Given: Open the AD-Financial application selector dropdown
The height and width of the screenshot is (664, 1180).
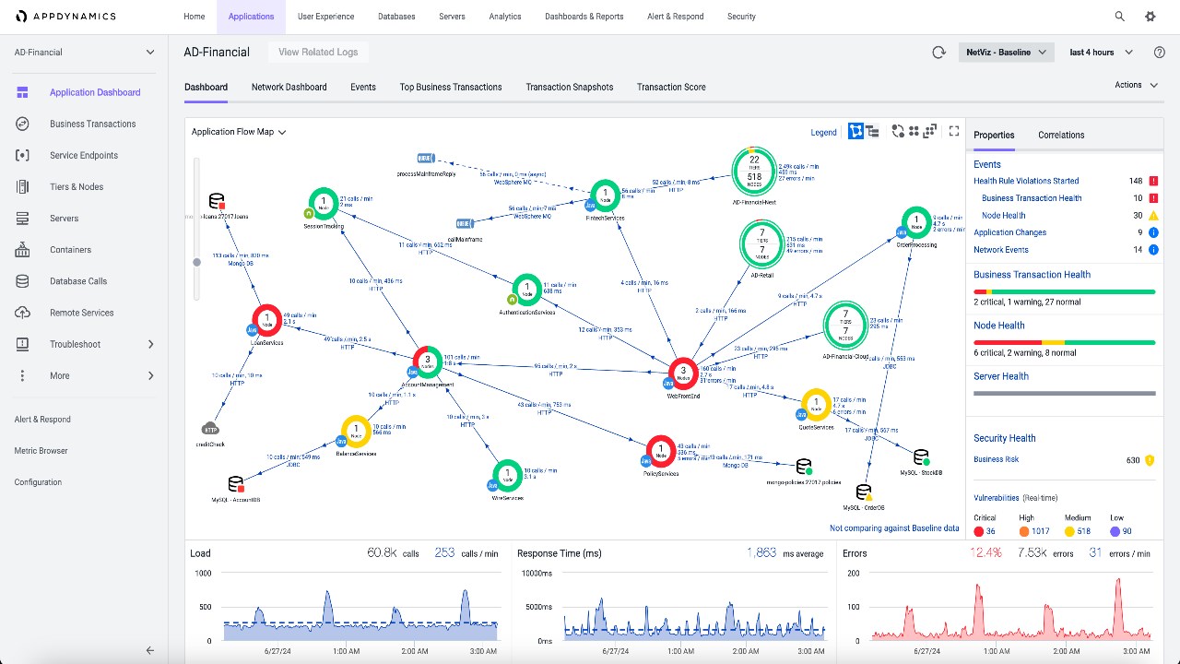Looking at the screenshot, I should [84, 53].
